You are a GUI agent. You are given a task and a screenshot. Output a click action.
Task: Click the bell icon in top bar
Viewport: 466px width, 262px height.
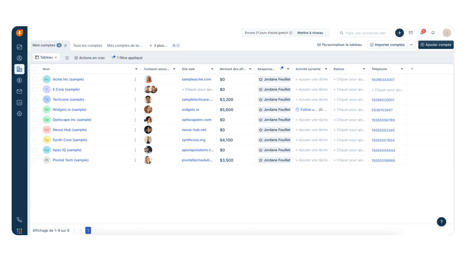tap(433, 33)
